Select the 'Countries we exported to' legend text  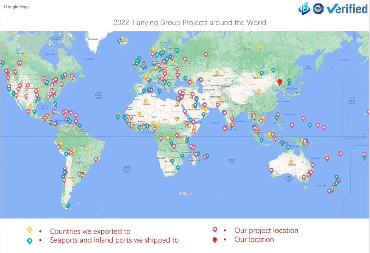coord(90,231)
